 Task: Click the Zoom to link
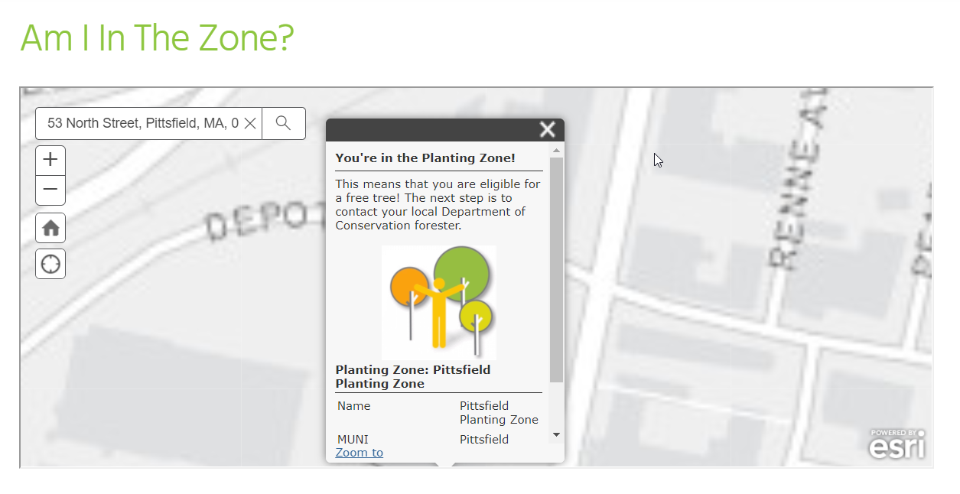pyautogui.click(x=360, y=453)
